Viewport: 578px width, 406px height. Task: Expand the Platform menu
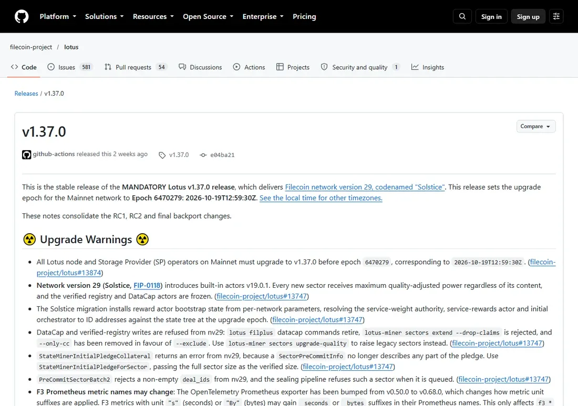coord(58,17)
